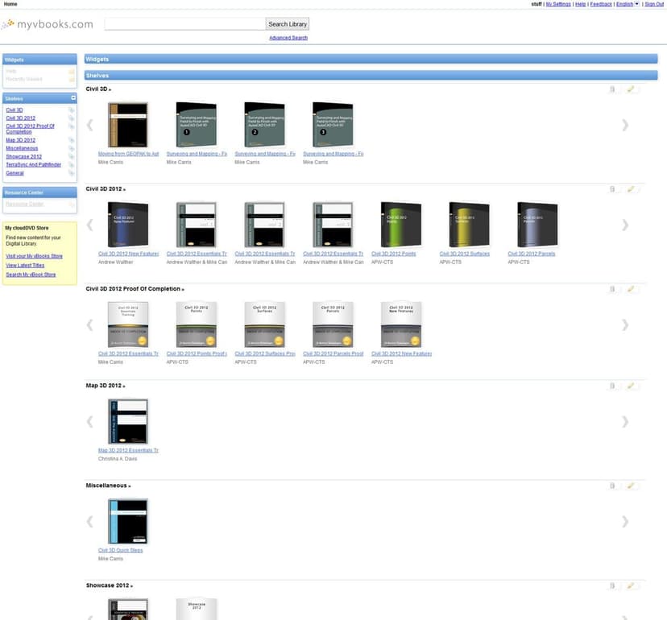667x620 pixels.
Task: Open Civil 3D 2012 Surfaces yellow cover
Action: click(x=469, y=225)
